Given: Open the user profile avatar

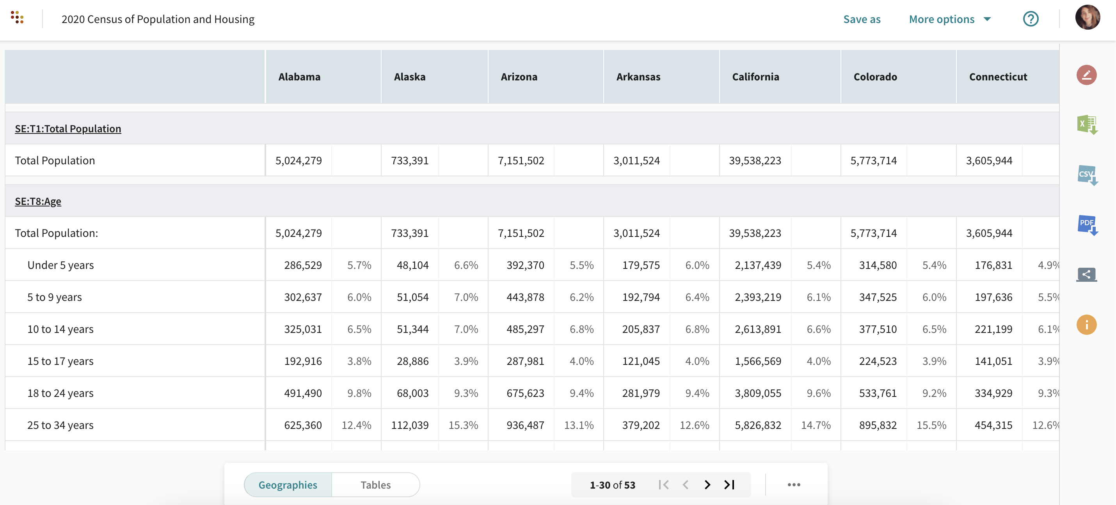Looking at the screenshot, I should coord(1087,18).
